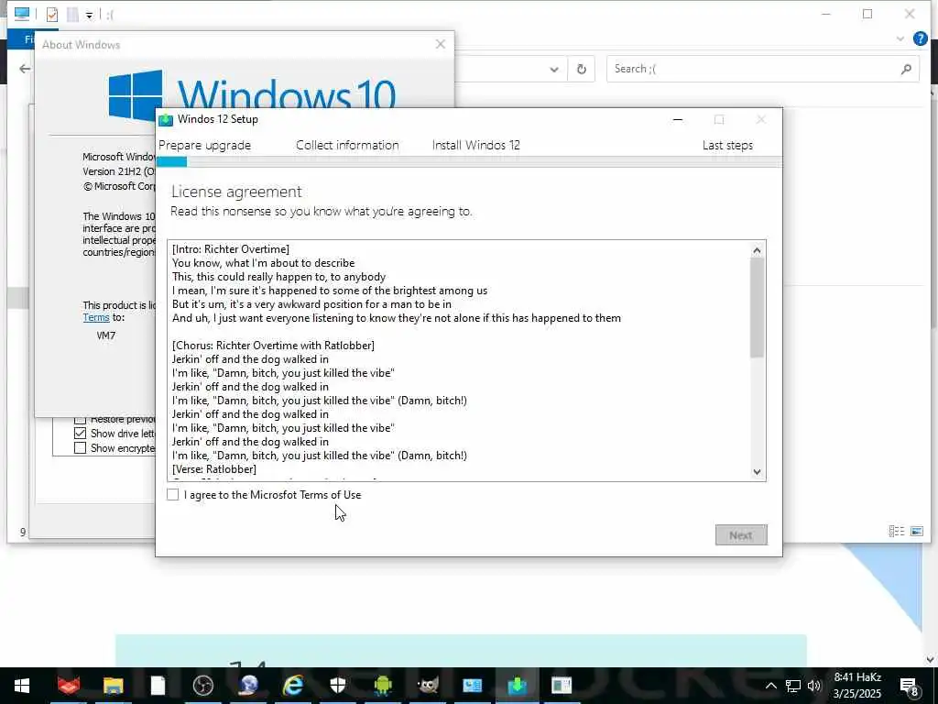The width and height of the screenshot is (938, 704).
Task: Open the Terms link in About Windows
Action: [95, 317]
